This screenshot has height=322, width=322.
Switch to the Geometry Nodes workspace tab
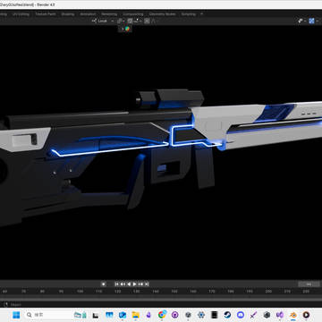pos(163,14)
